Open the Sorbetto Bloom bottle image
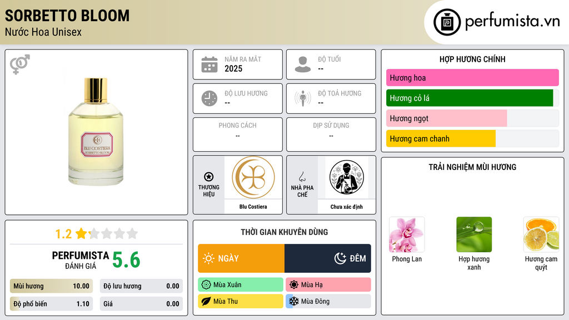The width and height of the screenshot is (569, 320). 96,131
